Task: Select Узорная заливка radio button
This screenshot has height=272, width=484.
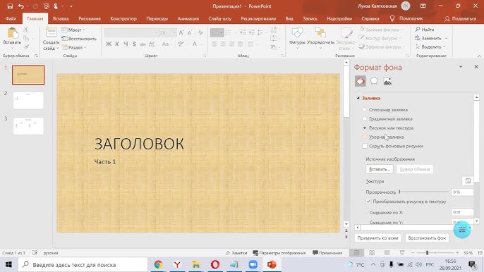Action: (x=365, y=137)
